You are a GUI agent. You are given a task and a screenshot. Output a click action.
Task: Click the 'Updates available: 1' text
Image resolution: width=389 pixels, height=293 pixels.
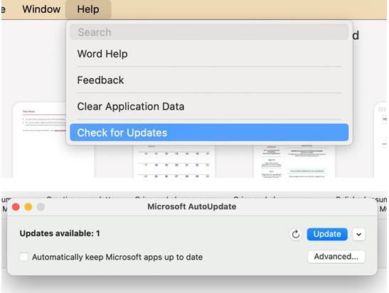(60, 233)
